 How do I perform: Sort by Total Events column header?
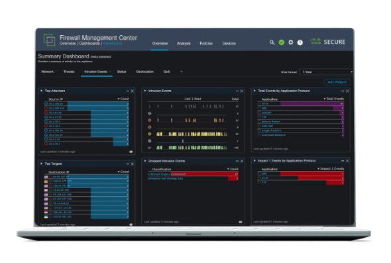click(333, 99)
